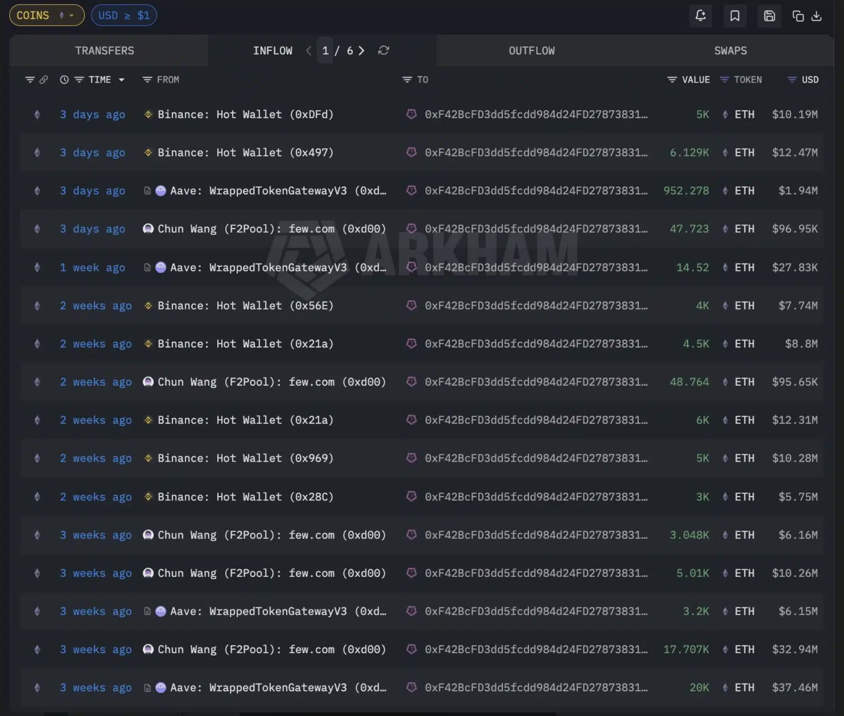Advance to page 2 using the right chevron
844x716 pixels.
pos(361,50)
